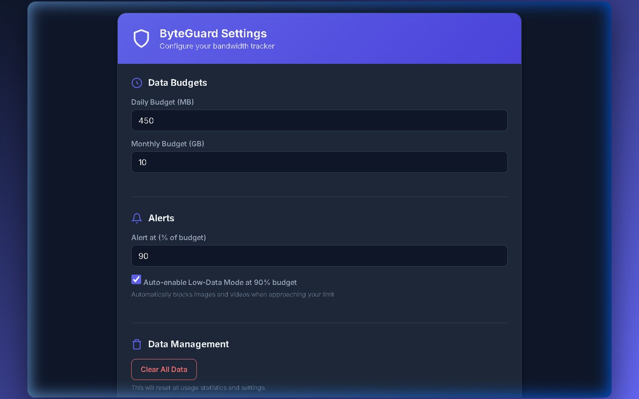Click the ByteGuard Settings title

(x=213, y=33)
